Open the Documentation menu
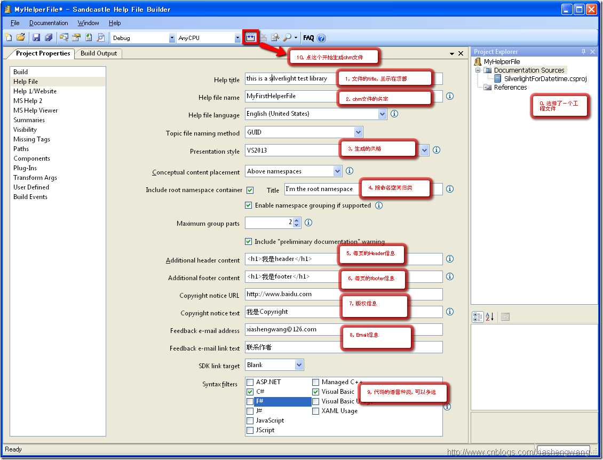This screenshot has height=460, width=603. [49, 23]
